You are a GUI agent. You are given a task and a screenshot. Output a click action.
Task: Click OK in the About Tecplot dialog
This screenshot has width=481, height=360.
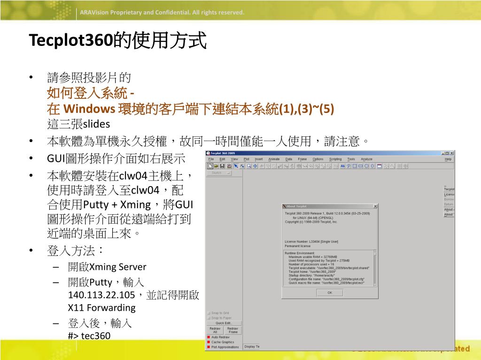pyautogui.click(x=330, y=292)
